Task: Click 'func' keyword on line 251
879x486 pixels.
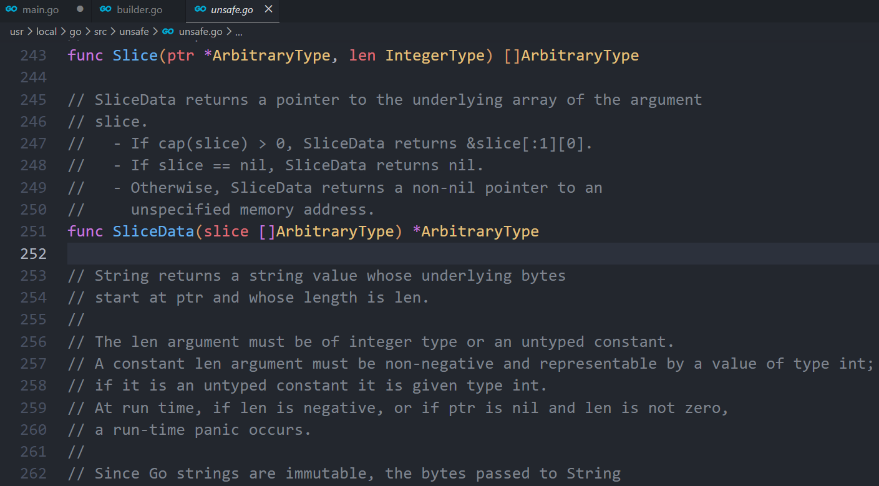Action: pos(85,231)
